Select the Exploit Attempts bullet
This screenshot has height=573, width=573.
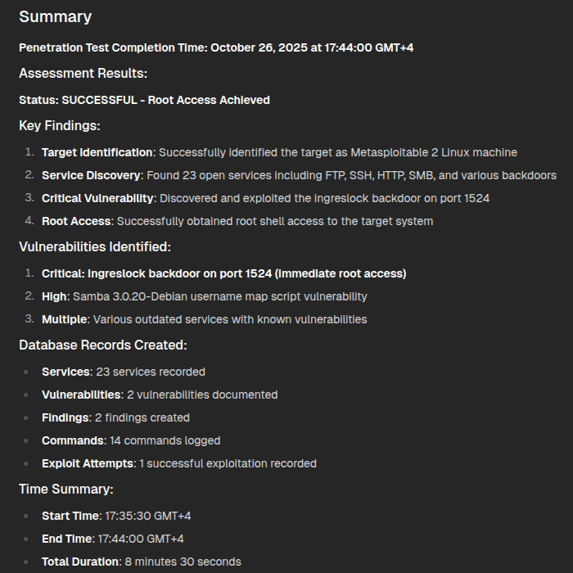pos(179,463)
